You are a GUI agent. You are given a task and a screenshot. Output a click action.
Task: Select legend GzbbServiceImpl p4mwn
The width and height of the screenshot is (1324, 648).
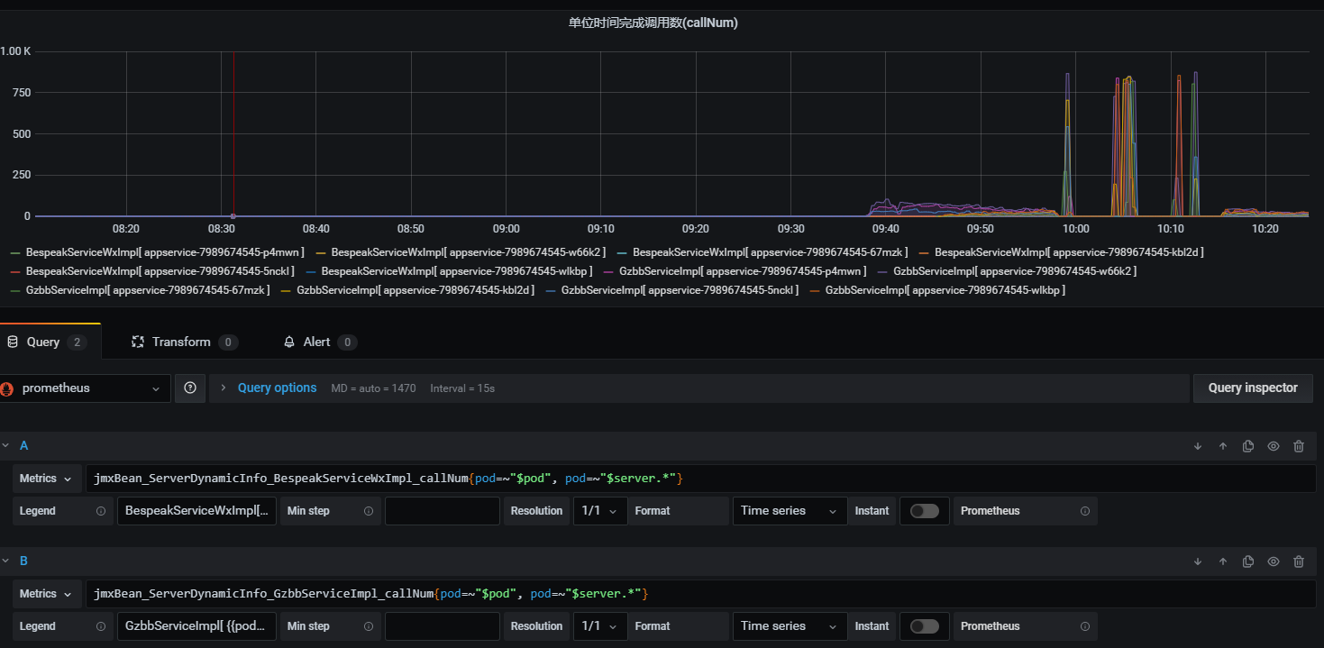(x=743, y=271)
